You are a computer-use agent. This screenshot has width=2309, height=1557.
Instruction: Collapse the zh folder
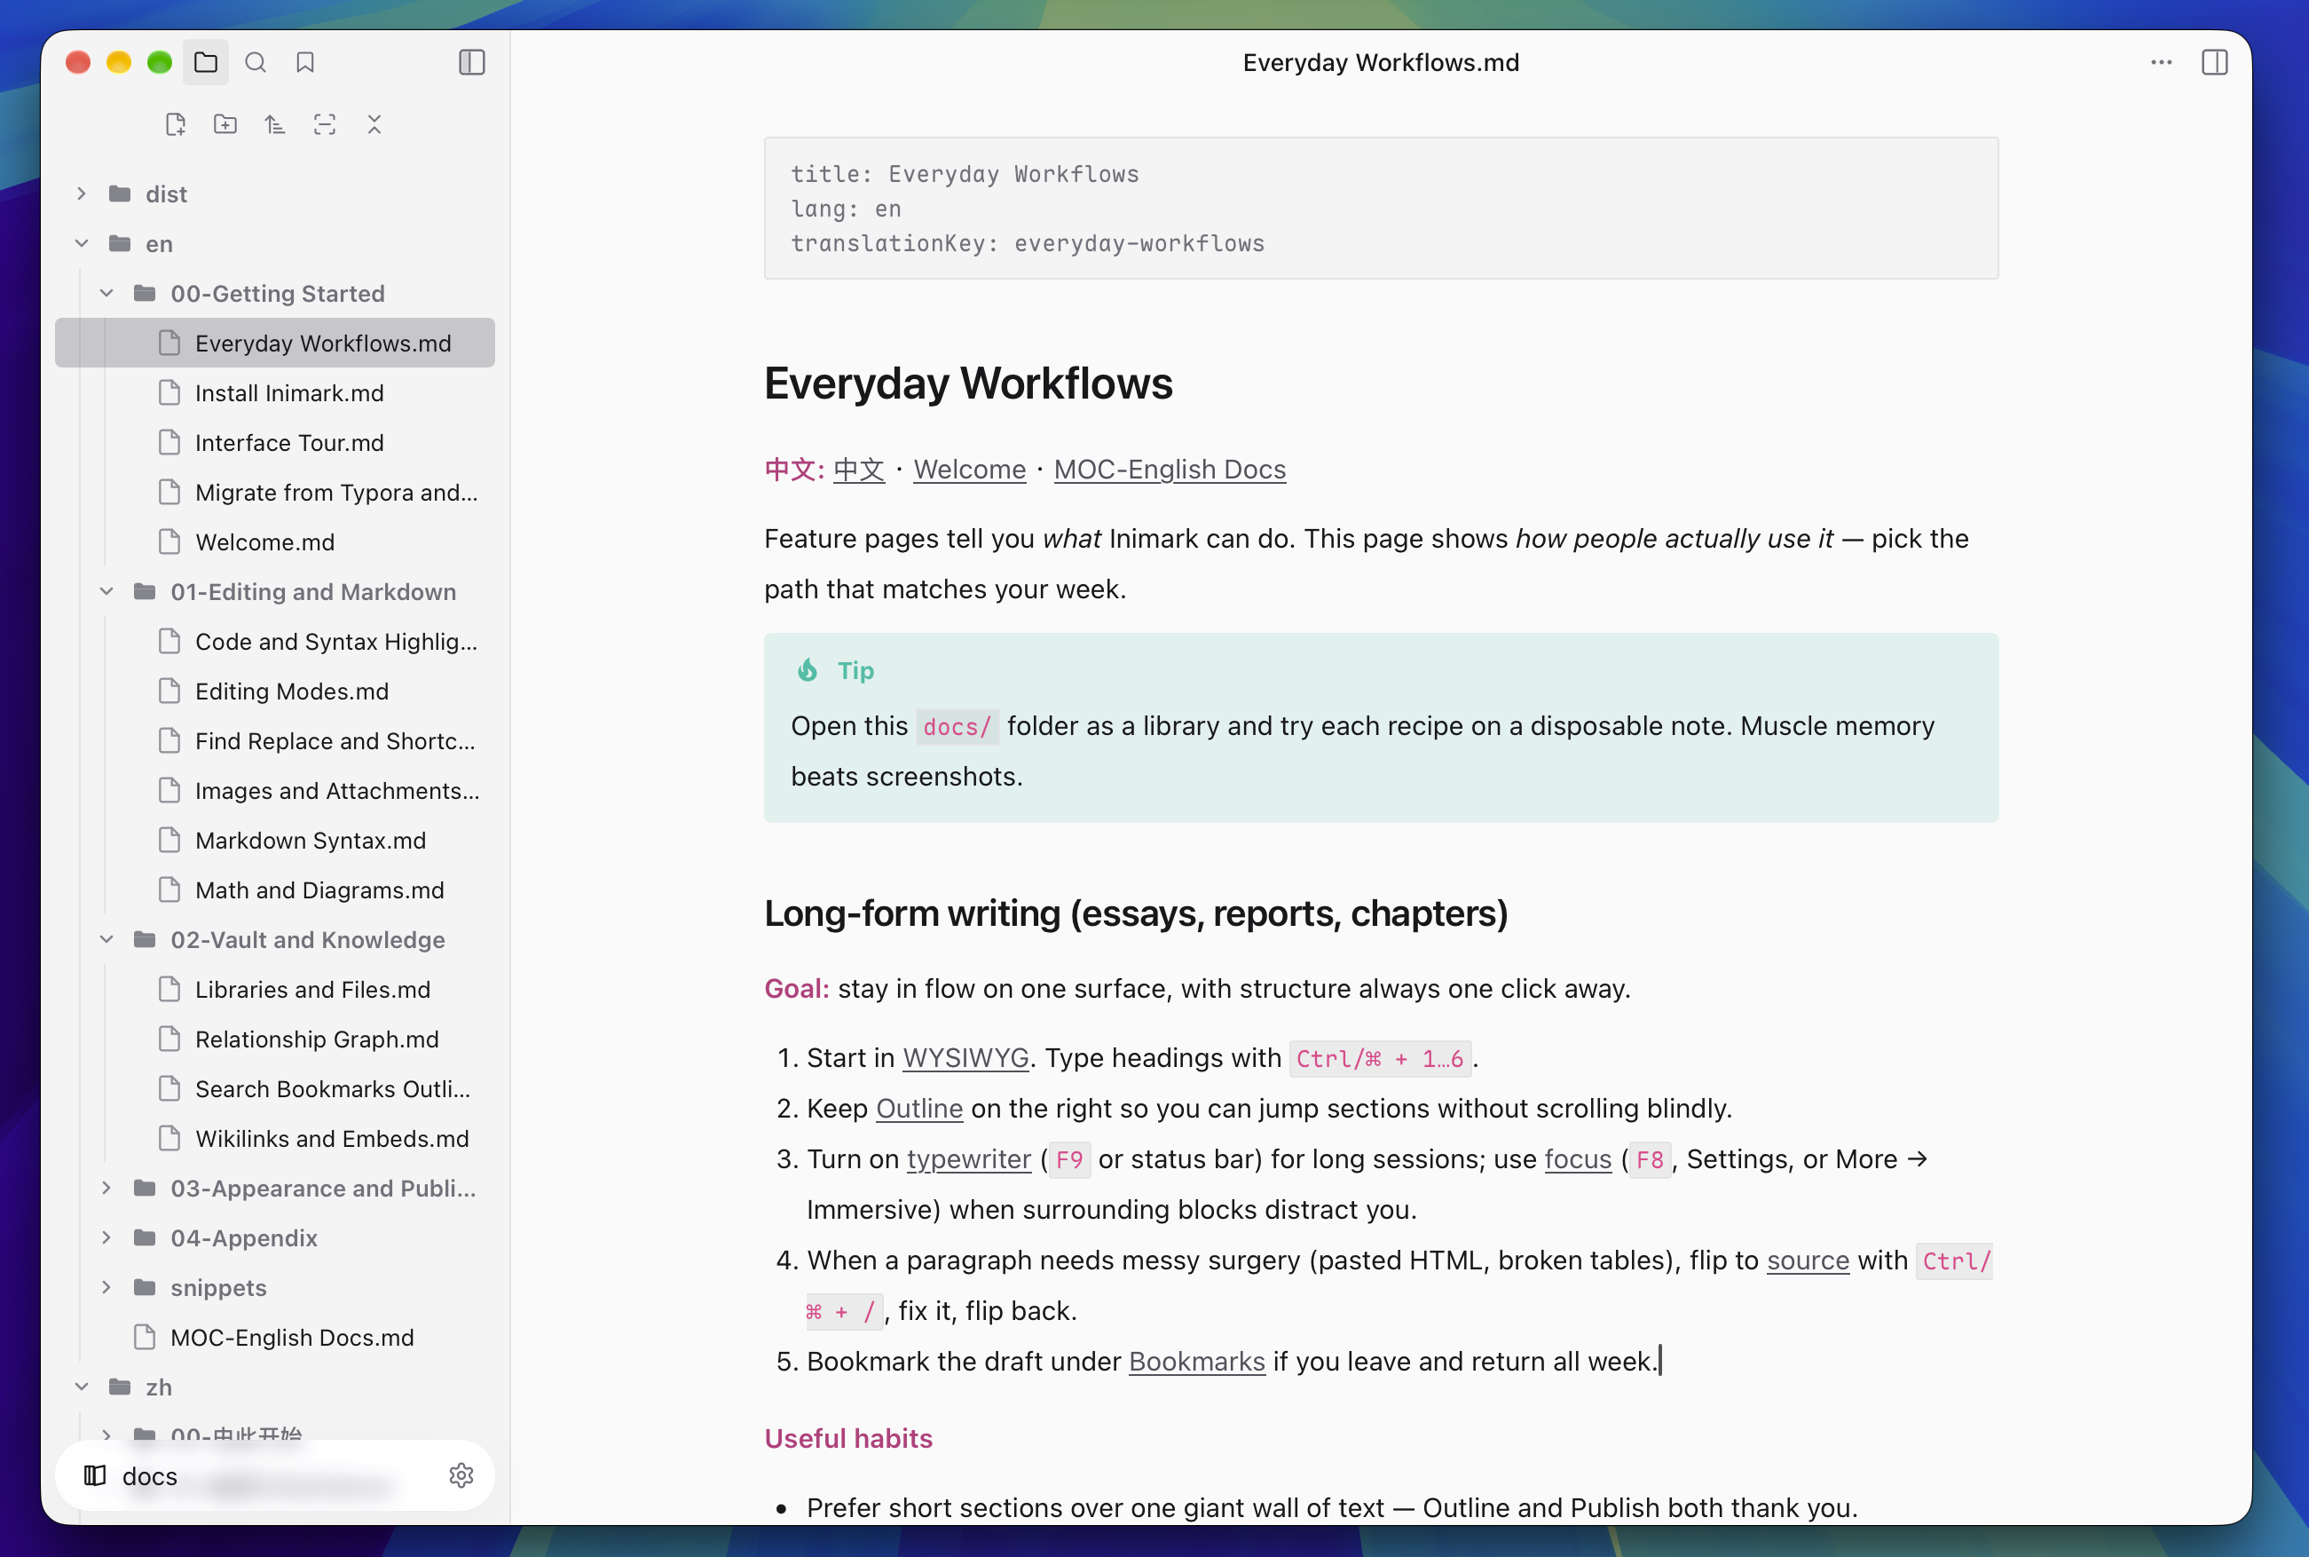tap(82, 1387)
